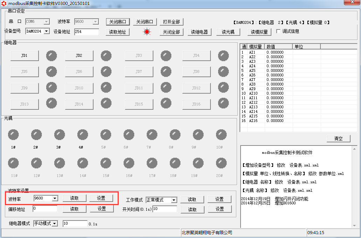The width and height of the screenshot is (361, 238).
Task: Click the JD6 relay indicator lamp
Action: [106, 72]
